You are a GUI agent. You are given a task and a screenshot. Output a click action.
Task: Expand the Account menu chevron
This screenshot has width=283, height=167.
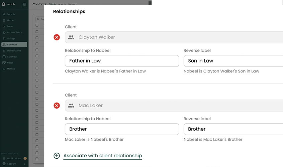[25, 164]
